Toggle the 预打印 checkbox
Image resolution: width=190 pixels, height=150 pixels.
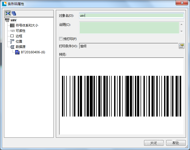pyautogui.click(x=61, y=39)
